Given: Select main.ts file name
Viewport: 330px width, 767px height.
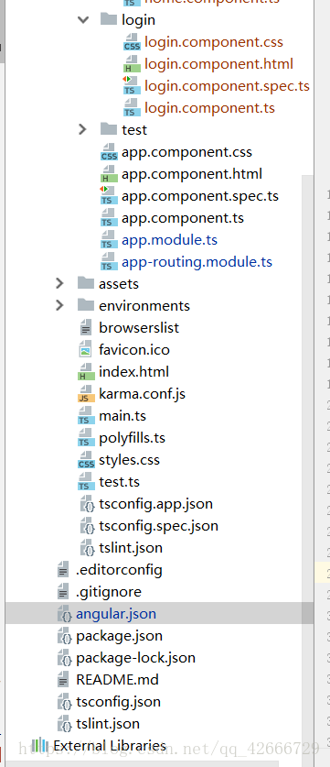Looking at the screenshot, I should coord(122,416).
